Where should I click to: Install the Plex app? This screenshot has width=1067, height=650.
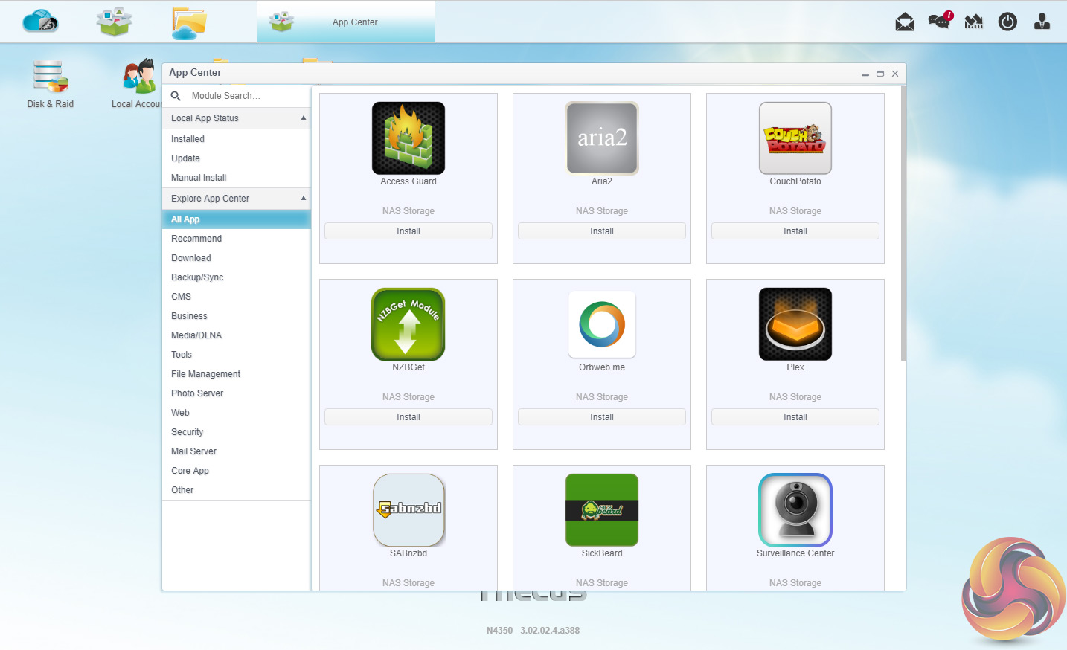point(795,417)
